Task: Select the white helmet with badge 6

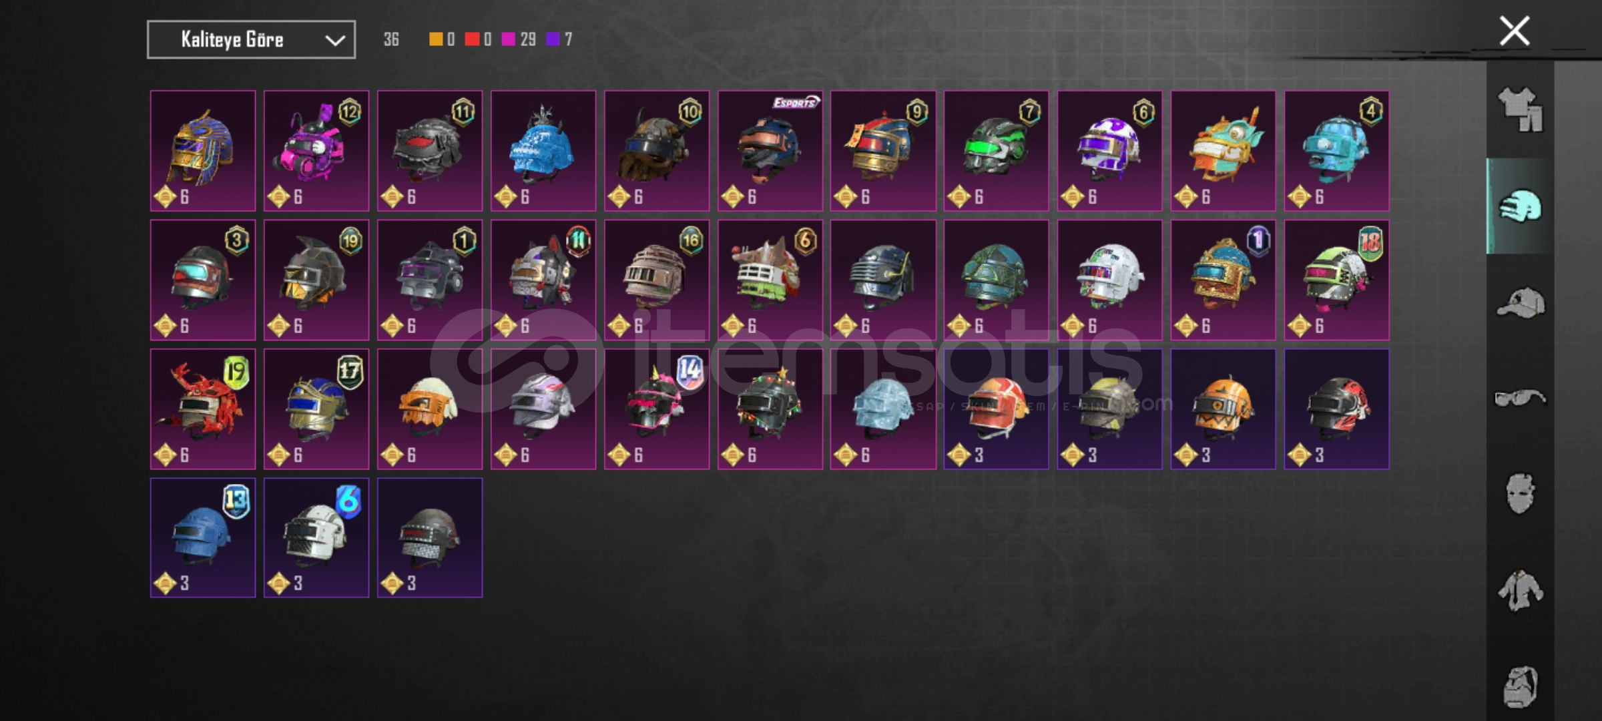Action: point(316,537)
